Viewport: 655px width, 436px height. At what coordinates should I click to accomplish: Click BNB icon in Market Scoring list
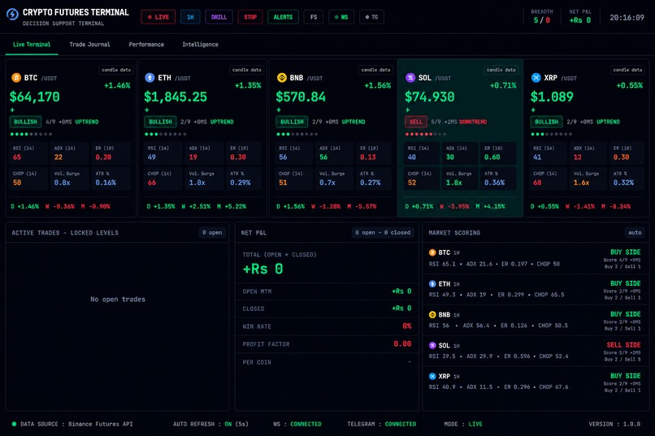(x=432, y=314)
